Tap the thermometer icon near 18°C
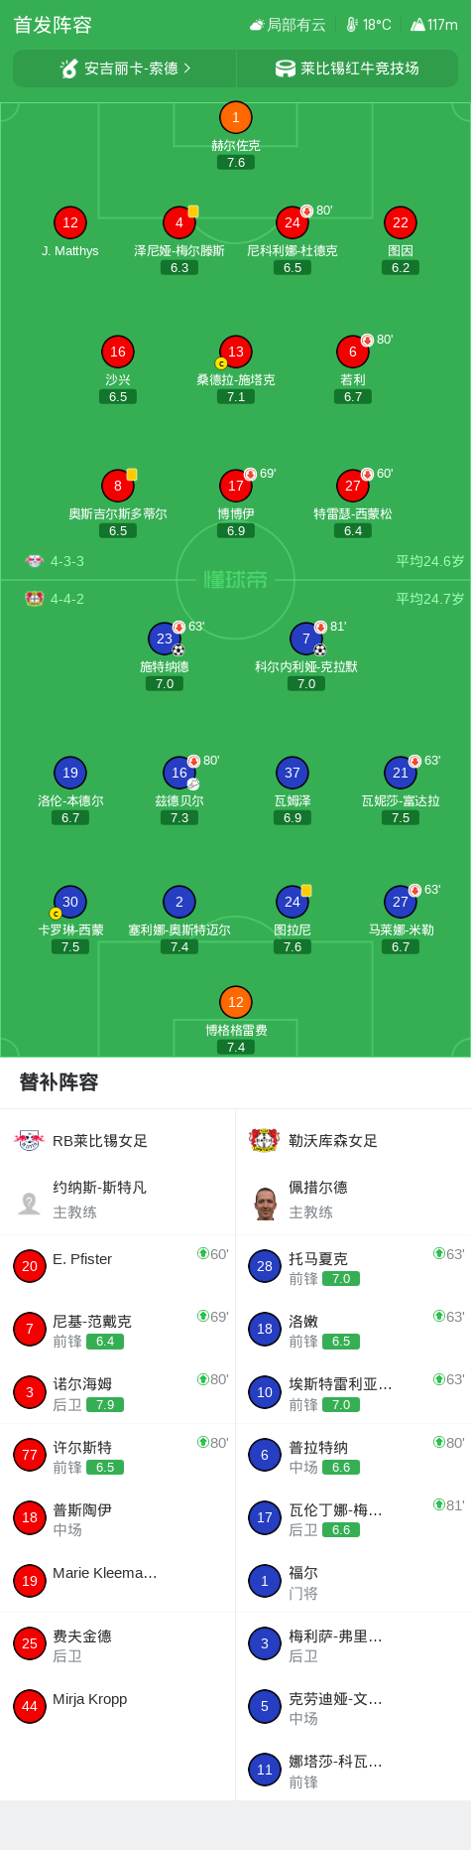Image resolution: width=471 pixels, height=1850 pixels. pyautogui.click(x=351, y=25)
